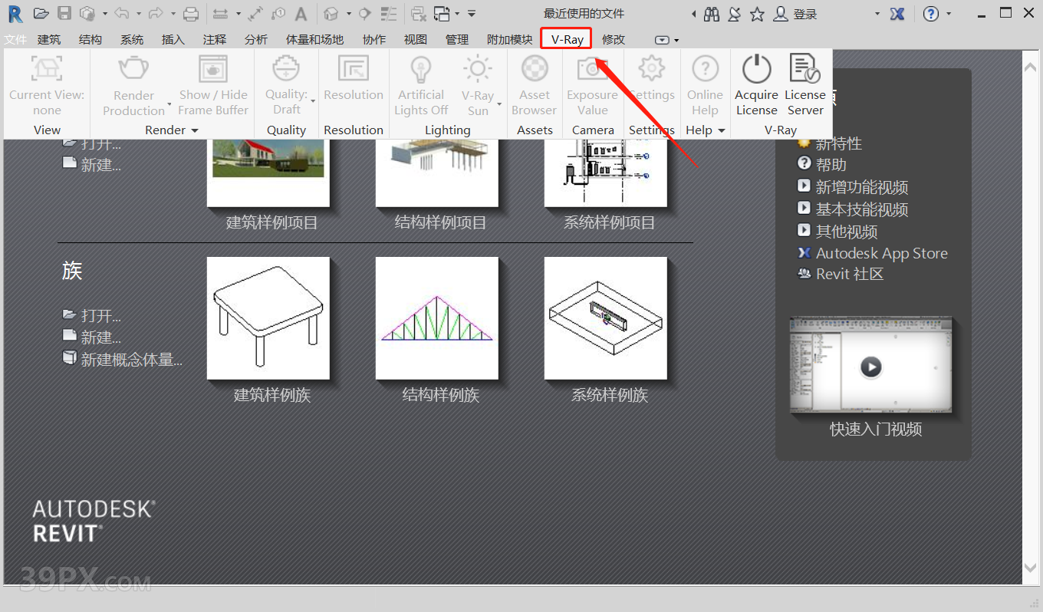
Task: Expand the Customize Quick Access Toolbar arrow
Action: (x=472, y=14)
